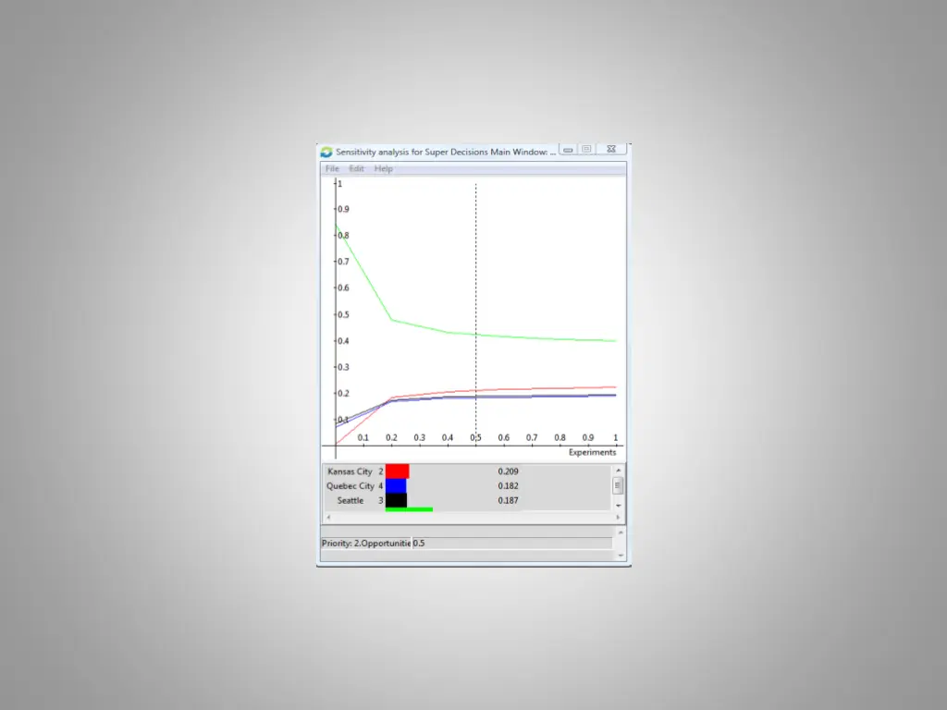Viewport: 947px width, 710px height.
Task: Close the Sensitivity analysis window
Action: [611, 149]
